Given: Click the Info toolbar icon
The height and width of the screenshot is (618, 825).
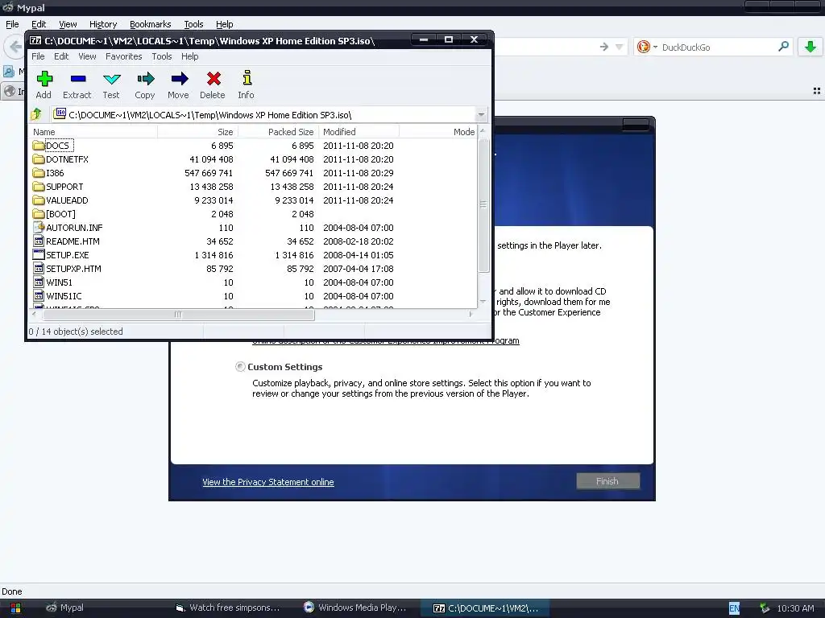Looking at the screenshot, I should pos(247,78).
